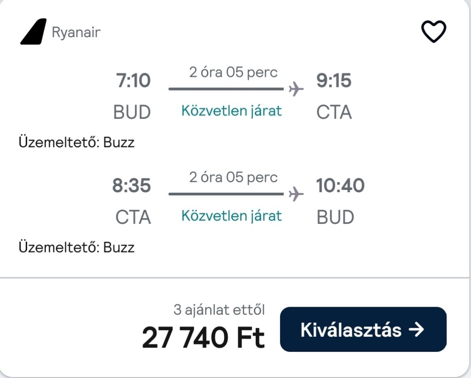
Task: Click the return Közvetlen járat label
Action: [232, 216]
